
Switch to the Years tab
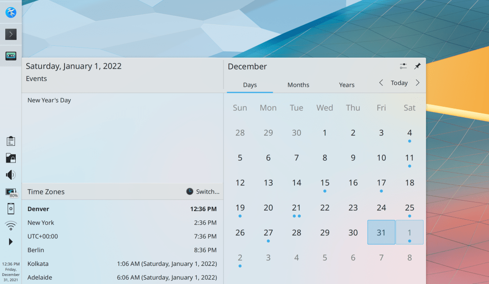347,85
